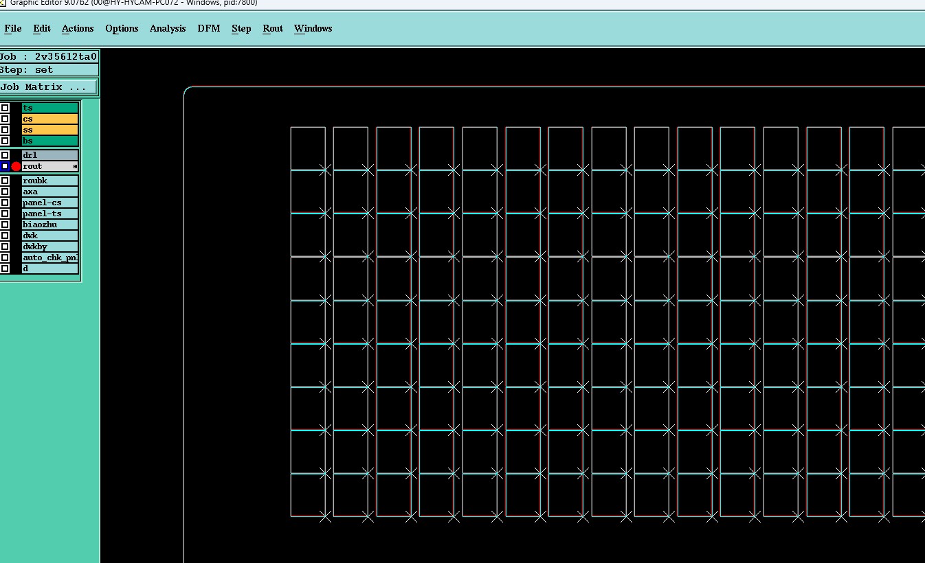This screenshot has height=563, width=925.
Task: Select the roubk layer name
Action: (x=50, y=181)
